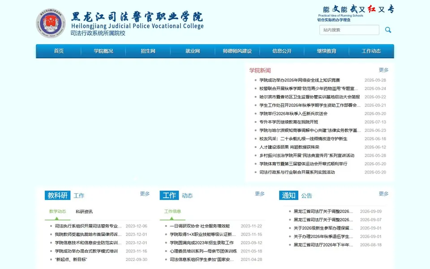The image size is (430, 269).
Task: Click the 能文能武又红又专 slogan banner
Action: 358,9
